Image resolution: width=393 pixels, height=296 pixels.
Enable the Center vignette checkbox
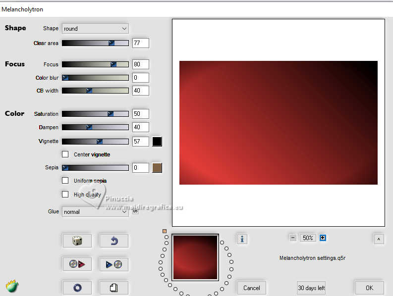tap(65, 154)
